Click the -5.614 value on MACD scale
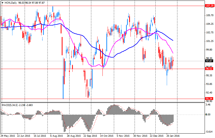The height and width of the screenshot is (138, 215). pyautogui.click(x=209, y=132)
